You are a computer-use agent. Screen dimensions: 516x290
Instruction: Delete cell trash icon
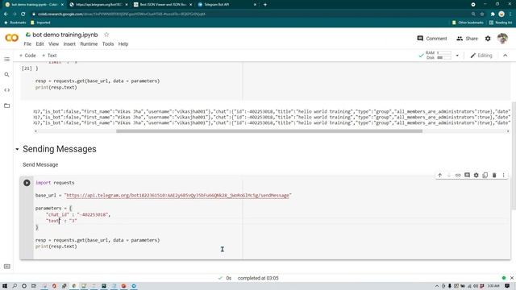pyautogui.click(x=494, y=176)
